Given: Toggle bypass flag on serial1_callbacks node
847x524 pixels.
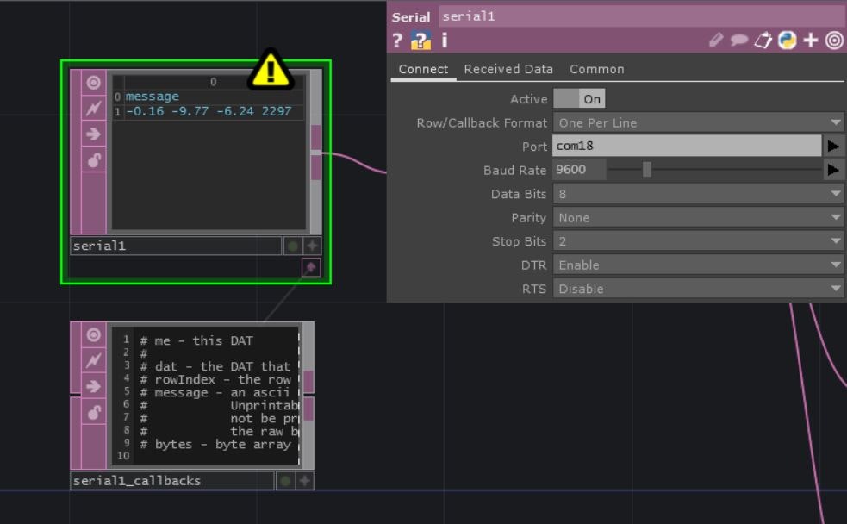Looking at the screenshot, I should click(x=93, y=360).
